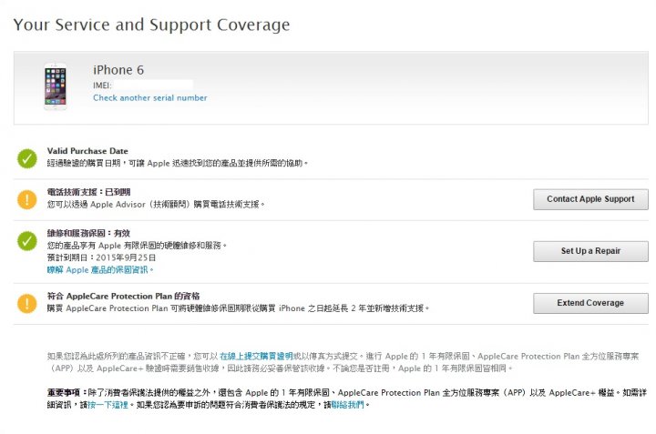This screenshot has width=656, height=434.
Task: Click the 2-year AppleCare extension description
Action: coord(238,308)
